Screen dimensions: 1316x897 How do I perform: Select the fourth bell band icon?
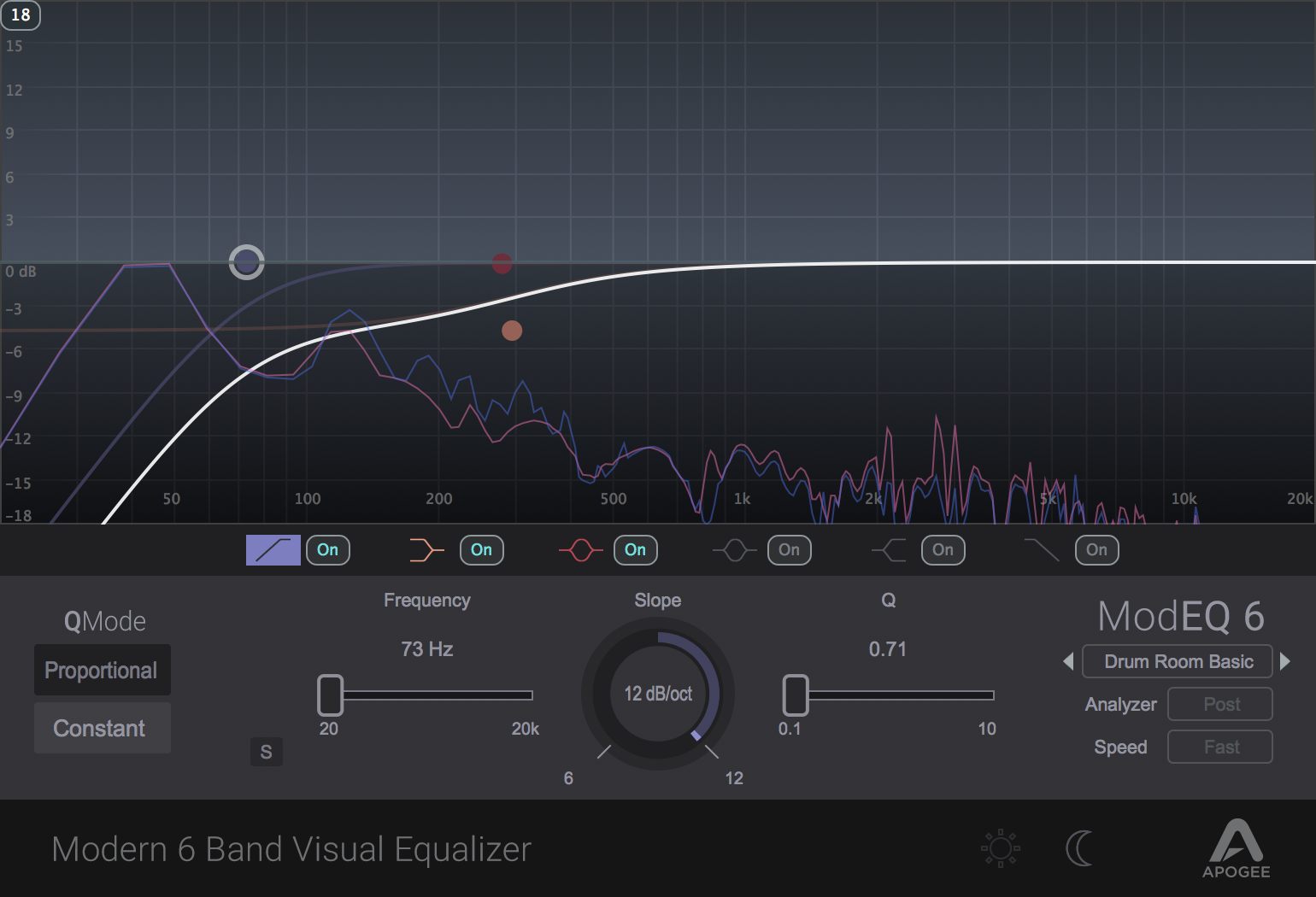point(733,550)
